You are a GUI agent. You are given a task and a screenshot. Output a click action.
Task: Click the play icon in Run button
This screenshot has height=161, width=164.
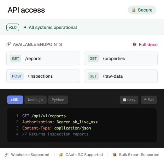[145, 99]
